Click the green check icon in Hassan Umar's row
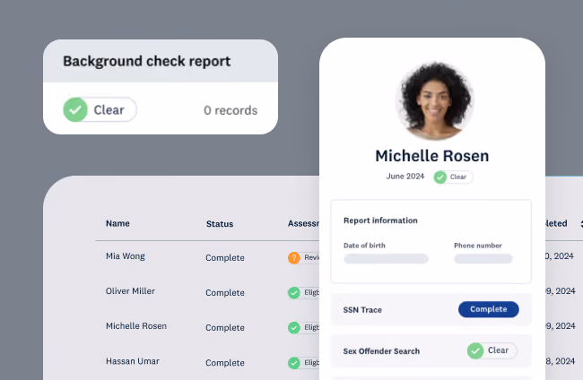 [x=293, y=363]
